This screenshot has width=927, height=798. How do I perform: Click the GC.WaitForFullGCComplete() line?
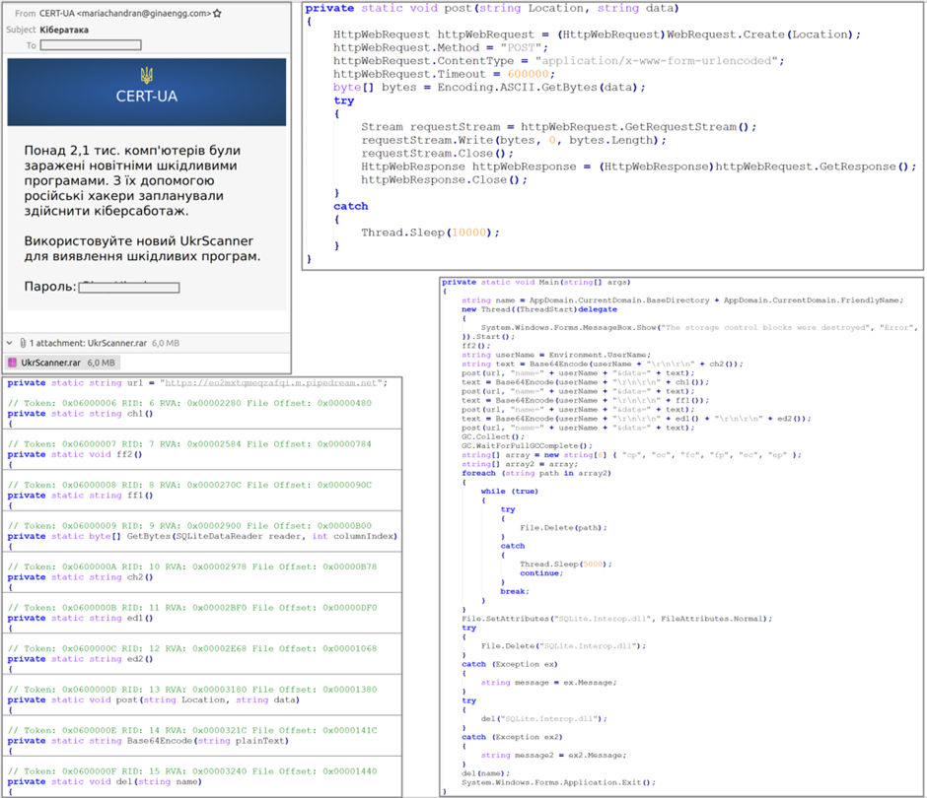[527, 446]
